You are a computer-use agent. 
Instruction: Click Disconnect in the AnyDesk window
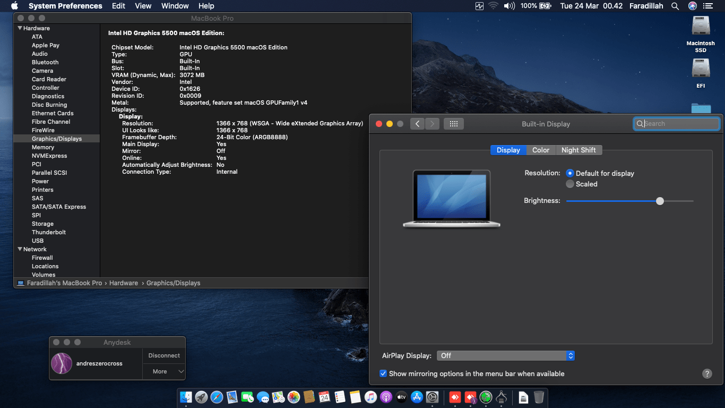pos(164,355)
